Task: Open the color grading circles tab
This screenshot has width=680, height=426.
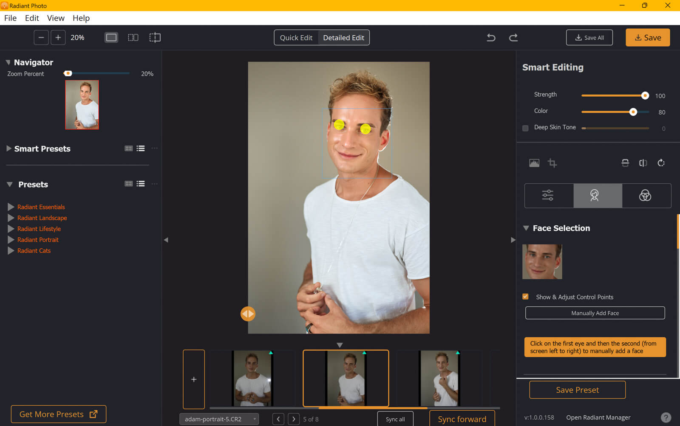Action: (645, 196)
